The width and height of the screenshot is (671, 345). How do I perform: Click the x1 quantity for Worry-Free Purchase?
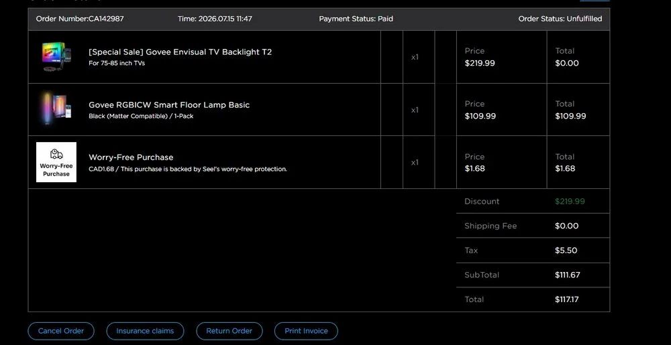[x=415, y=162]
